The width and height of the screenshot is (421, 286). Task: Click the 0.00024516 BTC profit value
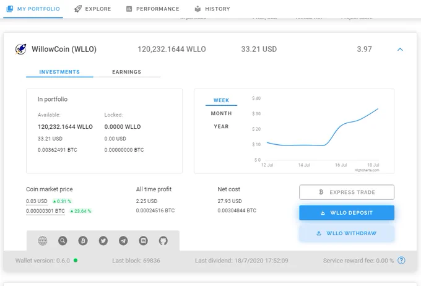(x=155, y=210)
